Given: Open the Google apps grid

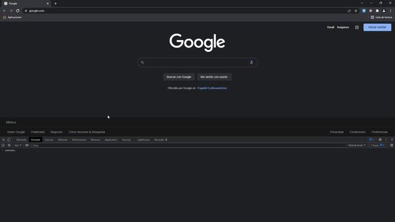Looking at the screenshot, I should click(357, 27).
